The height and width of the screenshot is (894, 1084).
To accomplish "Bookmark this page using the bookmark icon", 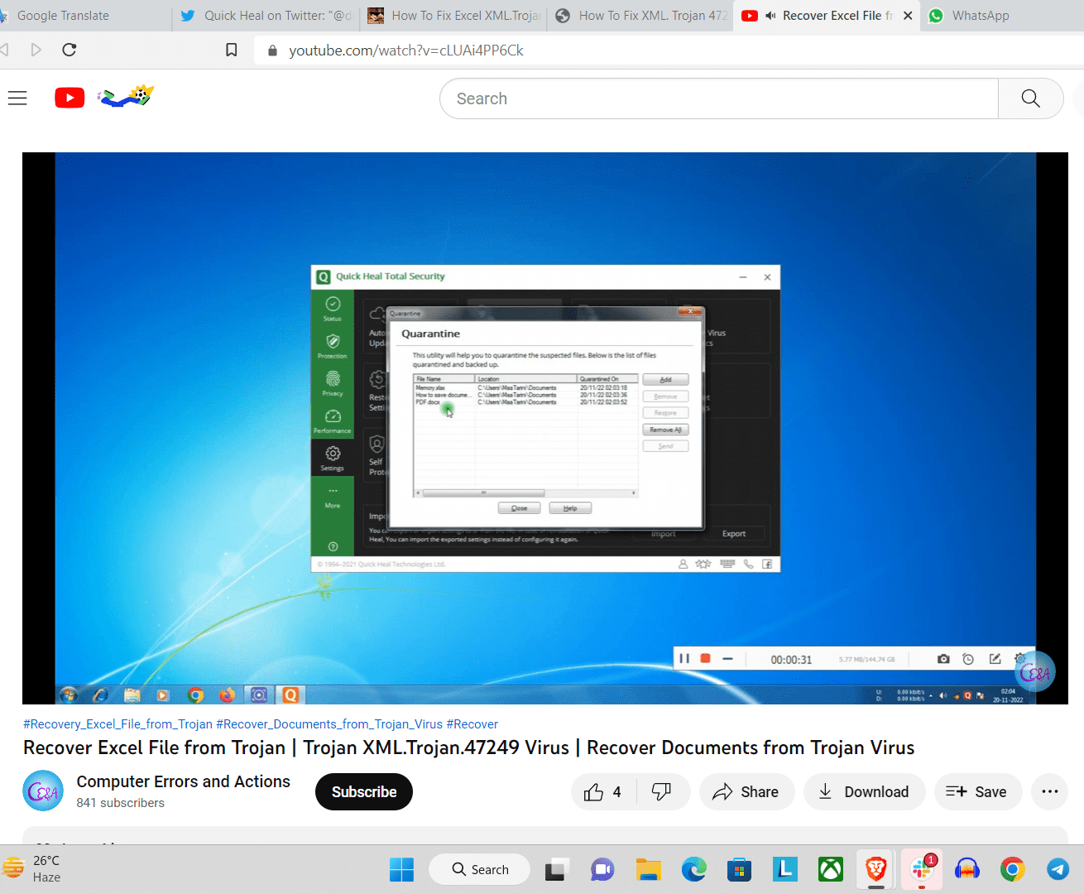I will [232, 50].
